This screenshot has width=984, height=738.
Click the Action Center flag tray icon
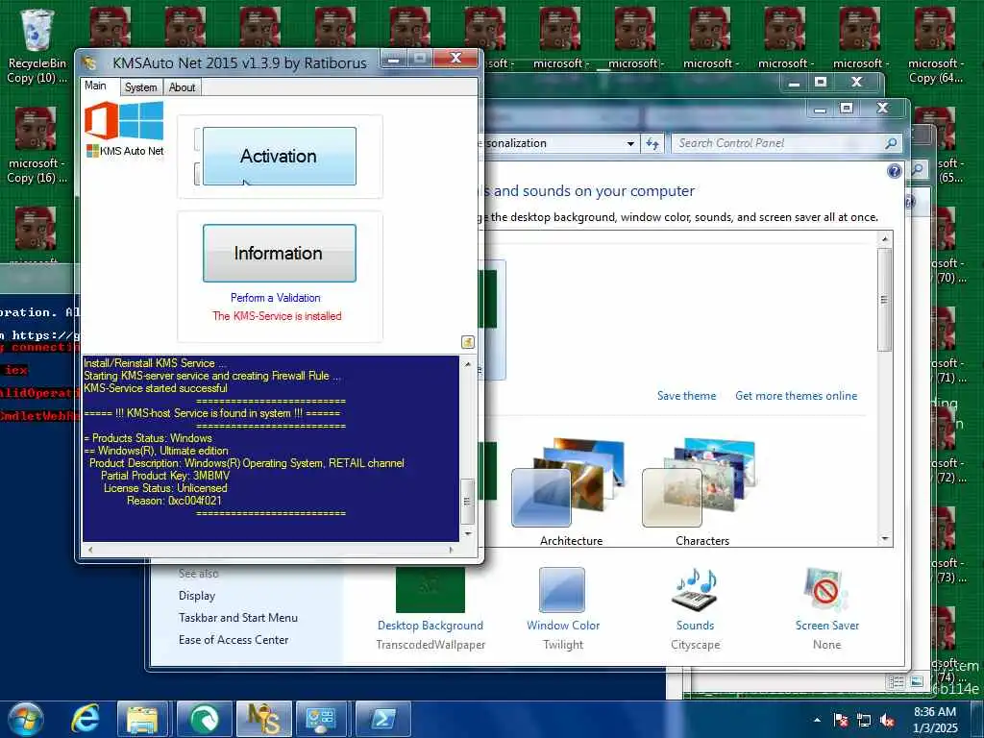click(841, 720)
